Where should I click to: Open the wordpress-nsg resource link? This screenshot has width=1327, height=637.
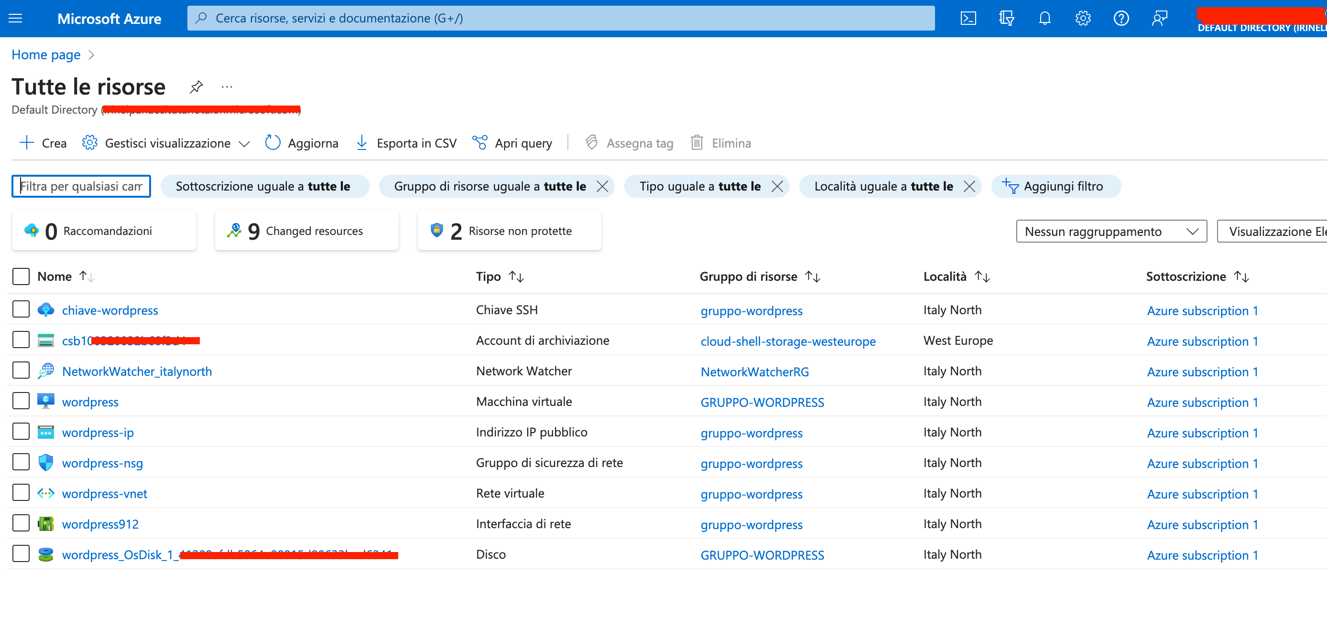point(102,463)
